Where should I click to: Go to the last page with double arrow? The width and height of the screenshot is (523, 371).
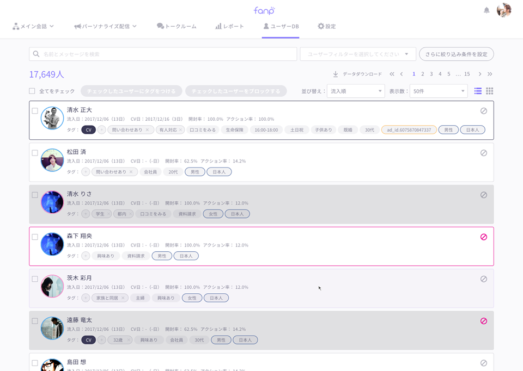click(x=490, y=74)
